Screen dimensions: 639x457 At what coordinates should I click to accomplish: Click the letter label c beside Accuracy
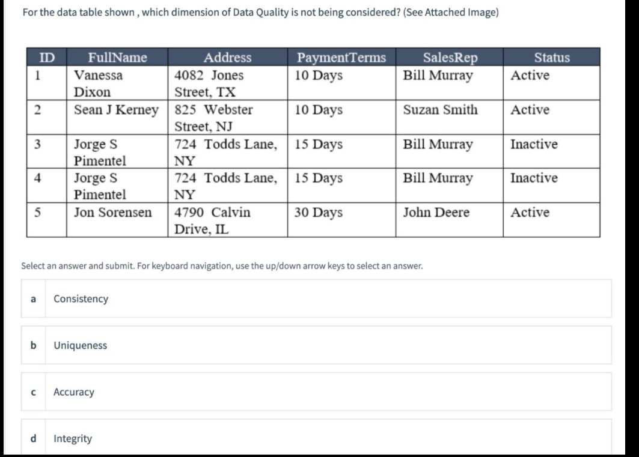34,392
